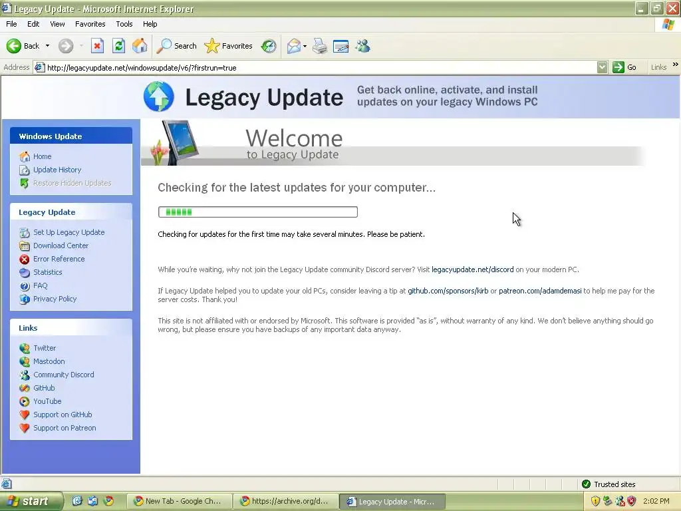Screen dimensions: 681x511
Task: Click the update check progress bar
Action: [257, 212]
